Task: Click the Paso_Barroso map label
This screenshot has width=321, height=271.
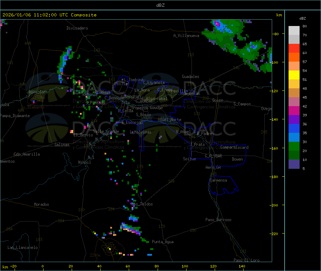Action: coord(218,220)
